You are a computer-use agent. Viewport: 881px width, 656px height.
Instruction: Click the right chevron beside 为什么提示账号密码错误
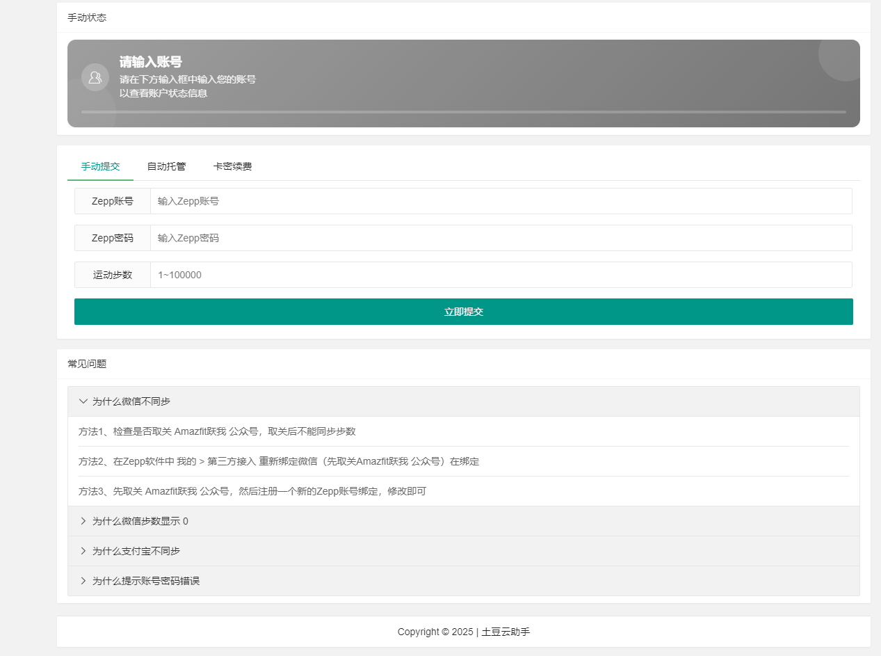pos(83,581)
